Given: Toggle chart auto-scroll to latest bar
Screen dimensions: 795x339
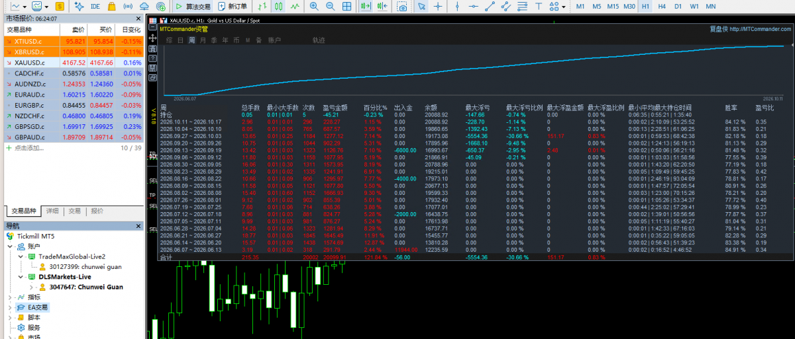Looking at the screenshot, I should pyautogui.click(x=366, y=6).
